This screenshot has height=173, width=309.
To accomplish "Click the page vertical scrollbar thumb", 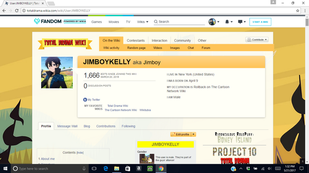I will [x=307, y=22].
